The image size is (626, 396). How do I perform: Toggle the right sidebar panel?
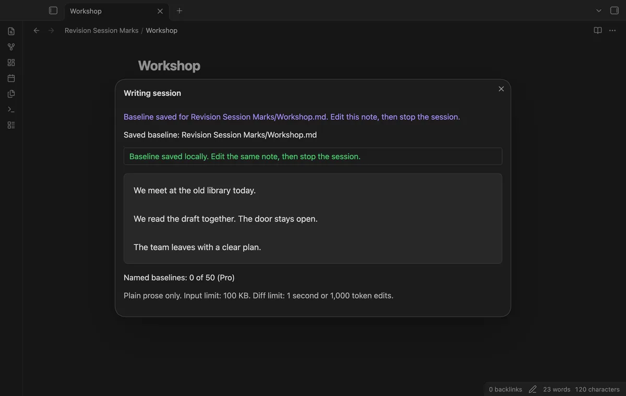615,10
